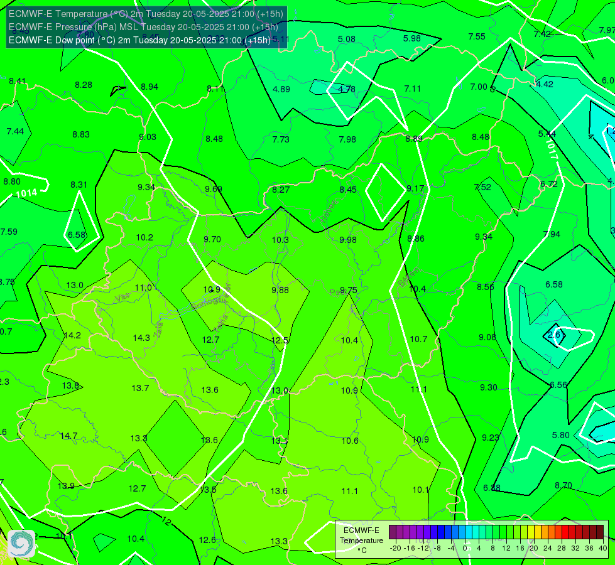Click the grid value 12.5
615x565 pixels.
click(280, 340)
